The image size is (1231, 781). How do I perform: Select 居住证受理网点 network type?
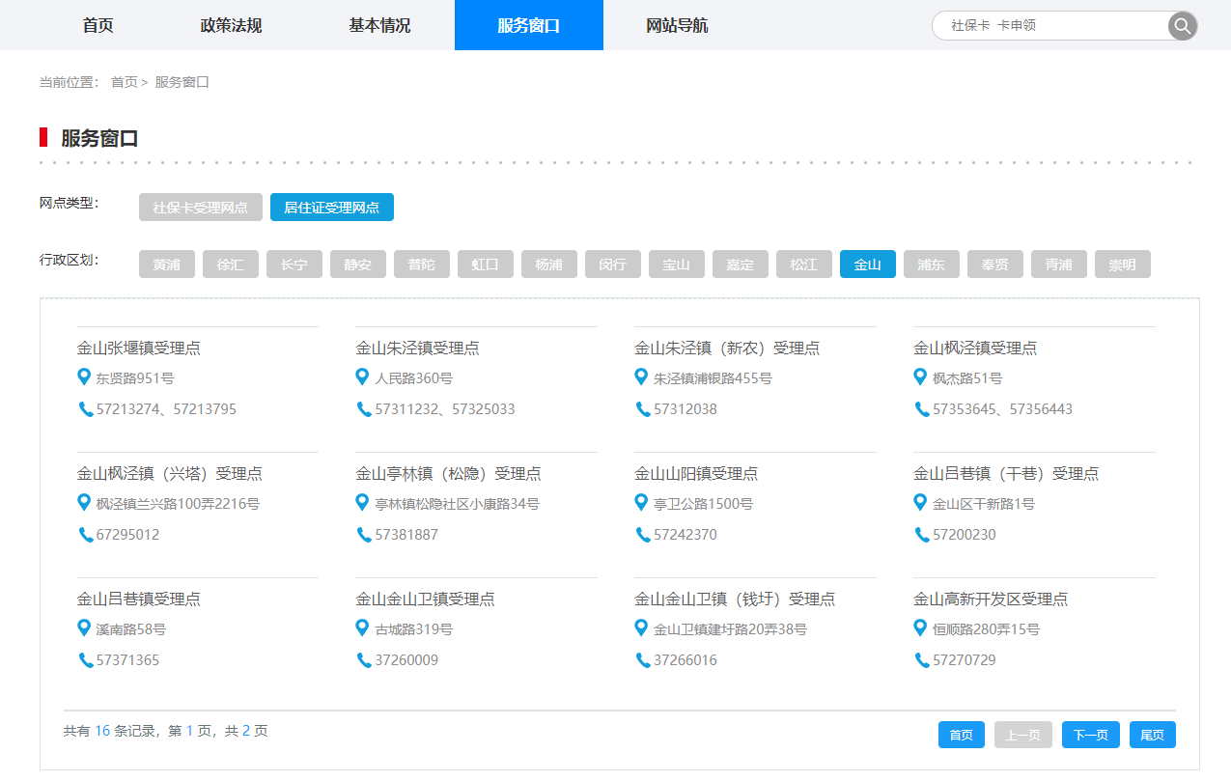[332, 208]
